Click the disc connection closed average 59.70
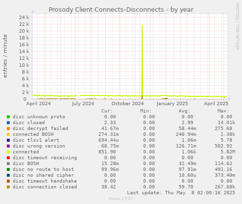 click(x=186, y=187)
